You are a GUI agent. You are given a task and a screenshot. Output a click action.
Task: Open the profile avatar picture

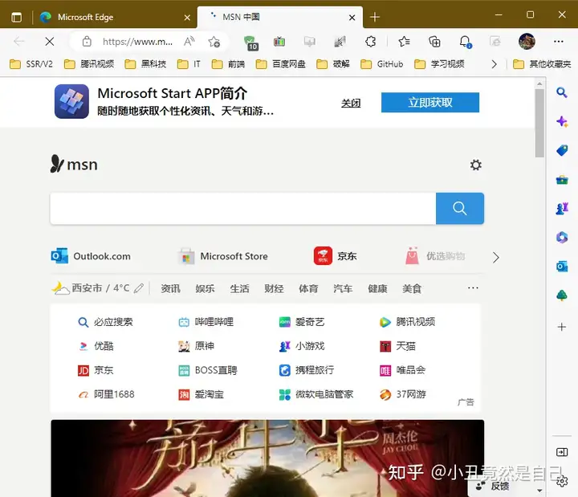tap(527, 41)
